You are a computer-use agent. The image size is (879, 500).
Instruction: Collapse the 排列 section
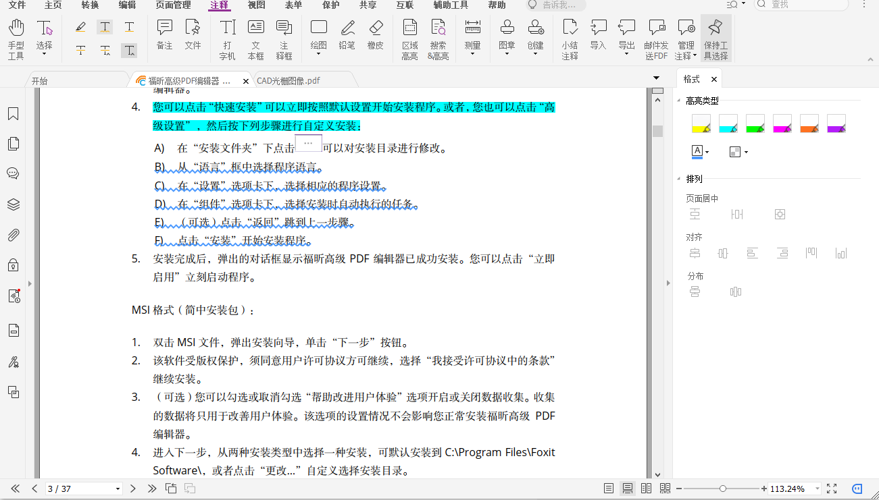coord(680,179)
